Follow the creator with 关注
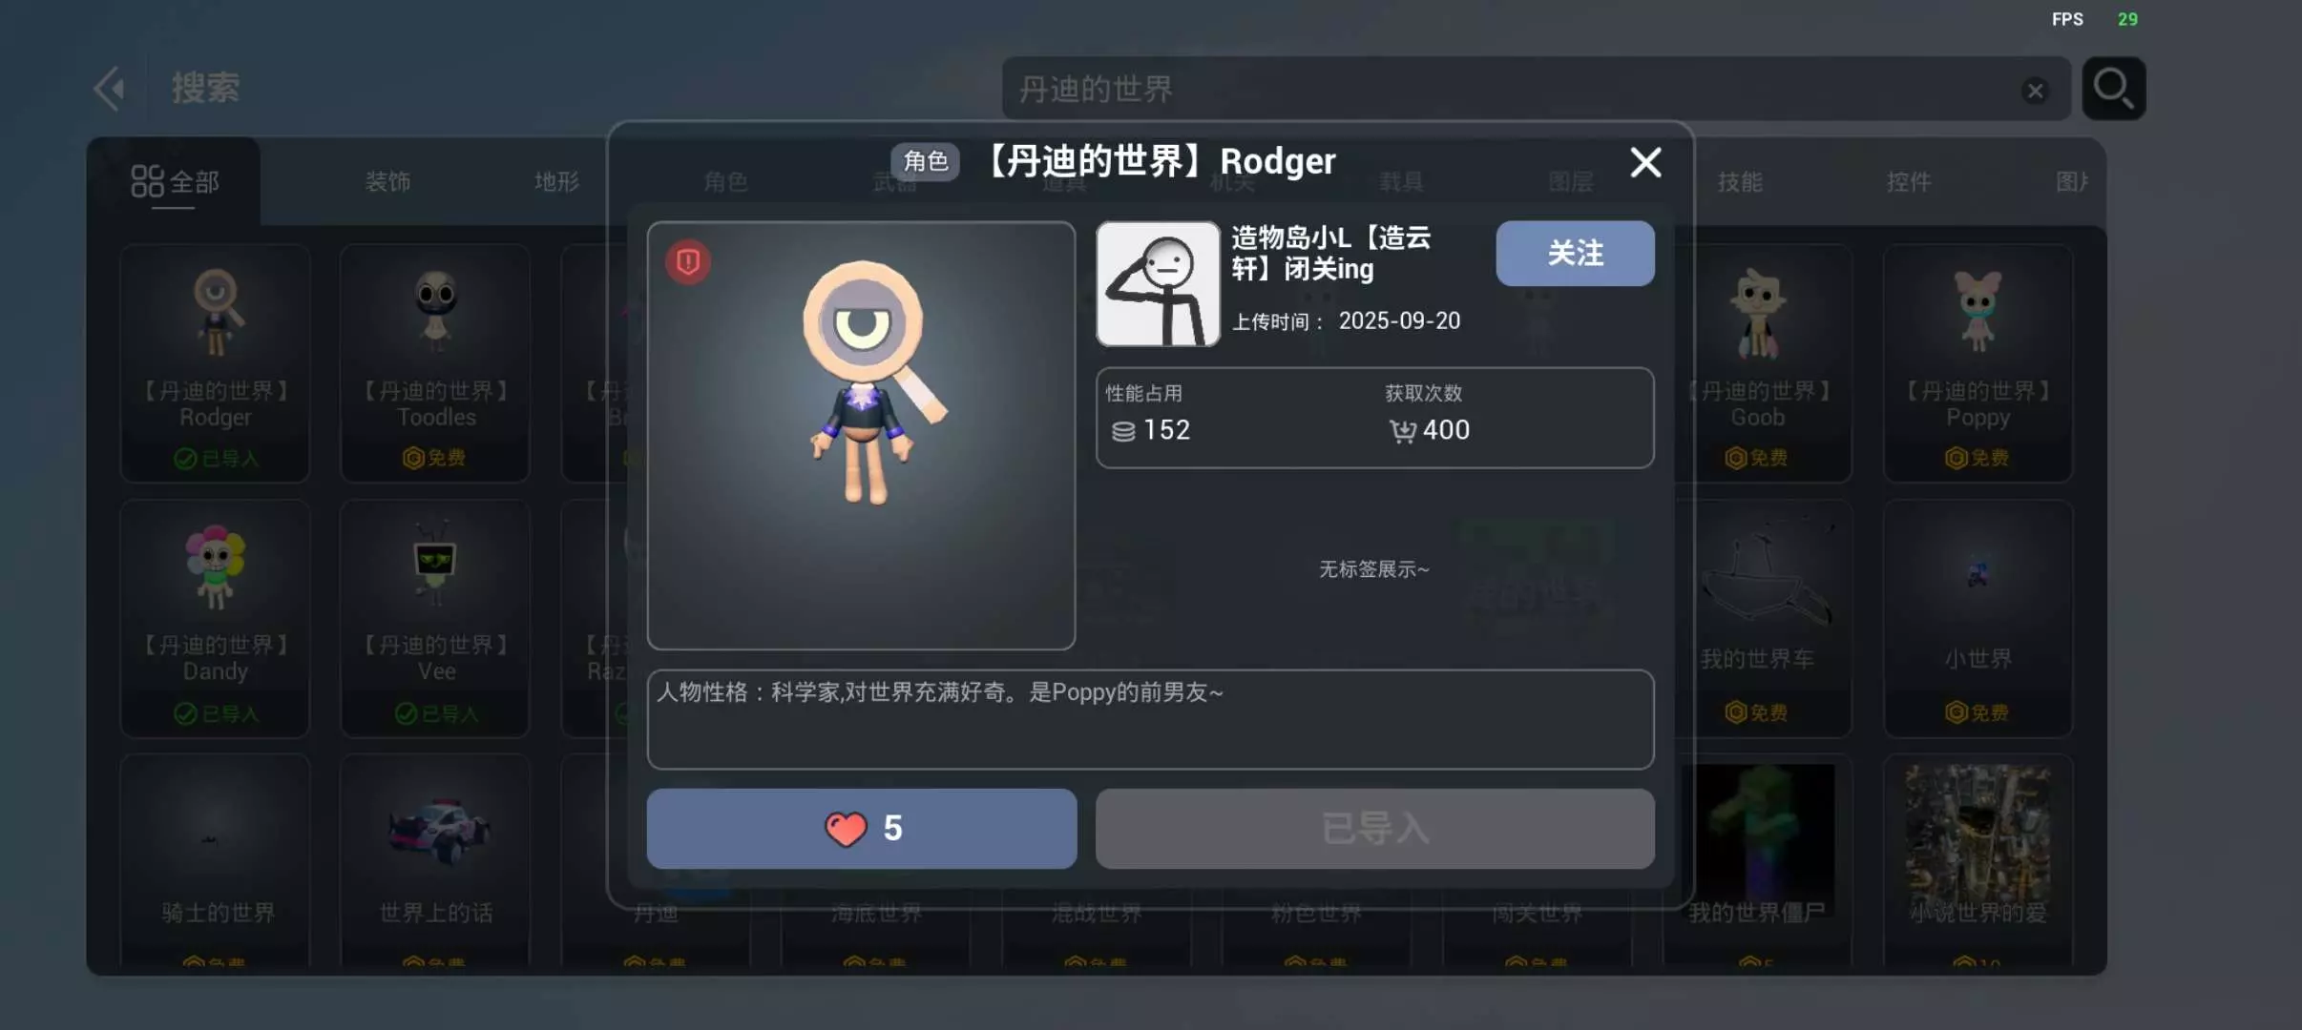The height and width of the screenshot is (1030, 2302). [1575, 253]
